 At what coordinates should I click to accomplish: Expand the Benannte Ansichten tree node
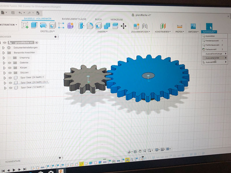pos(4,53)
